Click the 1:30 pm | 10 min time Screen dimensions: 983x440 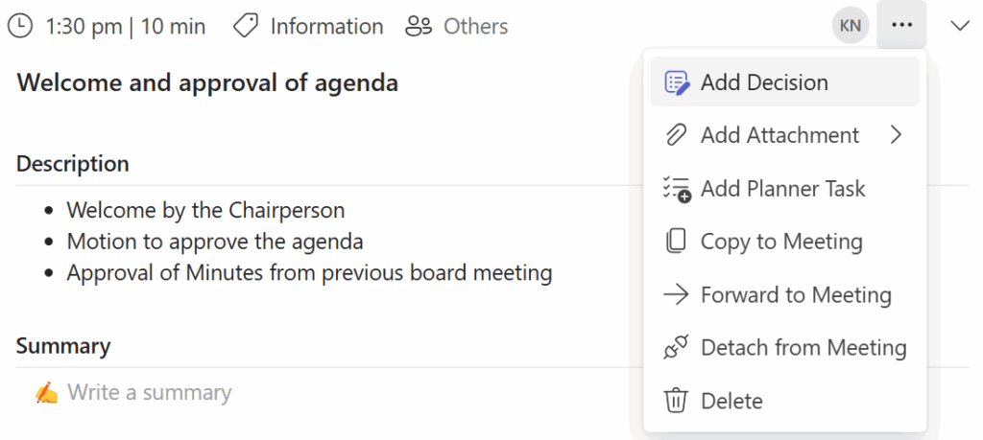pyautogui.click(x=125, y=26)
